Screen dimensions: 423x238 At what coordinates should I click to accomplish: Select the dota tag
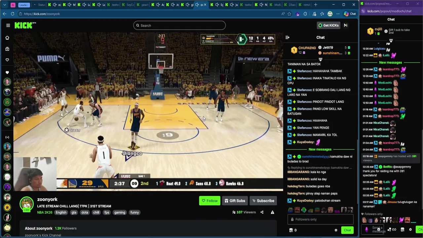click(85, 213)
